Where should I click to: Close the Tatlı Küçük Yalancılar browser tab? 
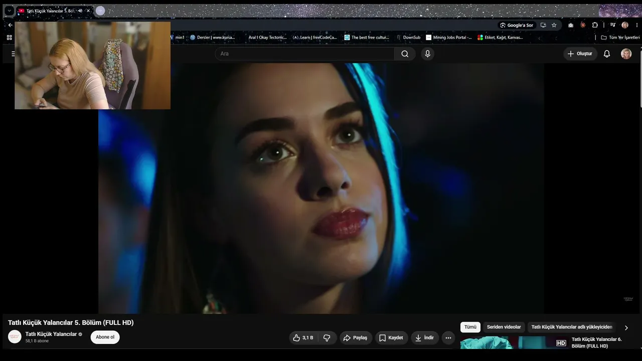pos(88,11)
